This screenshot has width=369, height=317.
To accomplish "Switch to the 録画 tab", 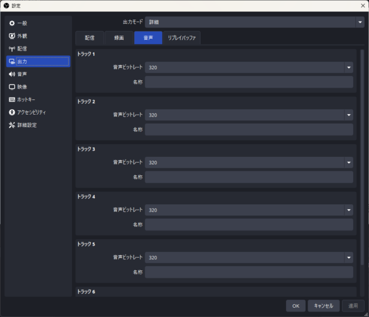I will (119, 38).
